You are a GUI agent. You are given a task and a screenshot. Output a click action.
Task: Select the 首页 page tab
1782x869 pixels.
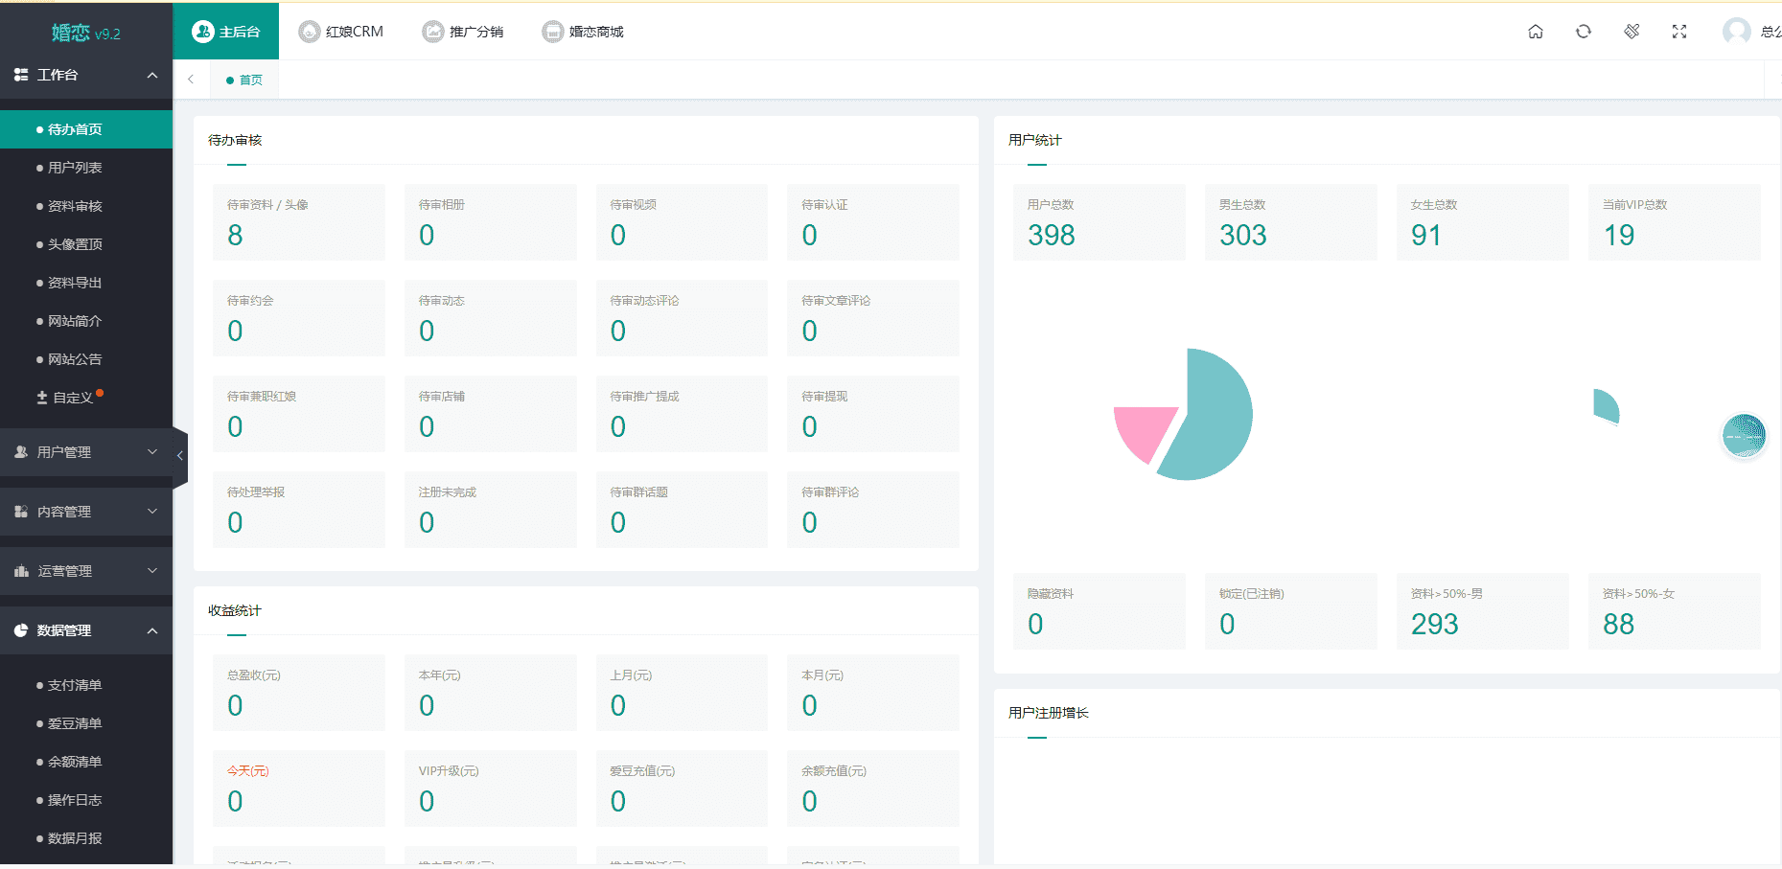[x=245, y=80]
